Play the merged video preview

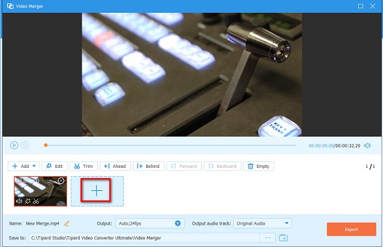pyautogui.click(x=14, y=145)
